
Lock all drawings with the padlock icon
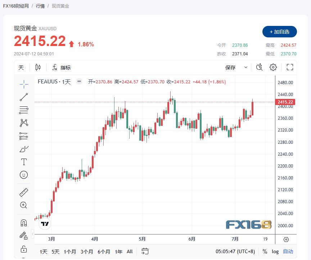tap(23, 249)
